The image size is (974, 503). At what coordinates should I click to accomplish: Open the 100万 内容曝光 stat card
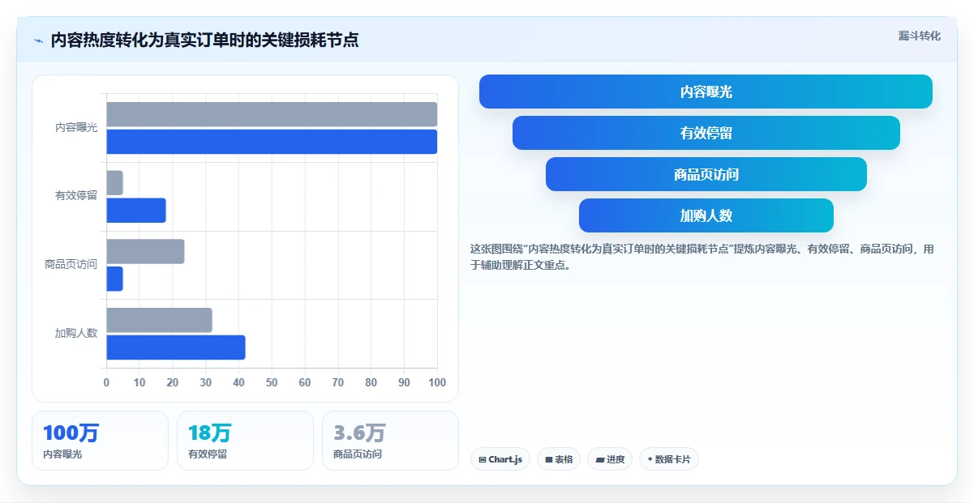(x=100, y=441)
